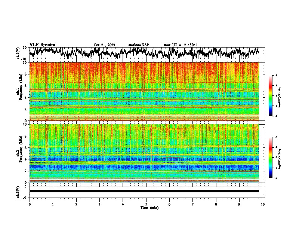Viewport: 296px width, 229px height.
Task: Click the 'Time (min)' axis label
Action: pos(149,208)
